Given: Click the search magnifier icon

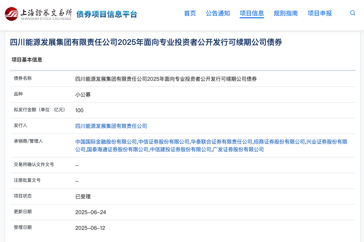Looking at the screenshot, I should click(352, 13).
